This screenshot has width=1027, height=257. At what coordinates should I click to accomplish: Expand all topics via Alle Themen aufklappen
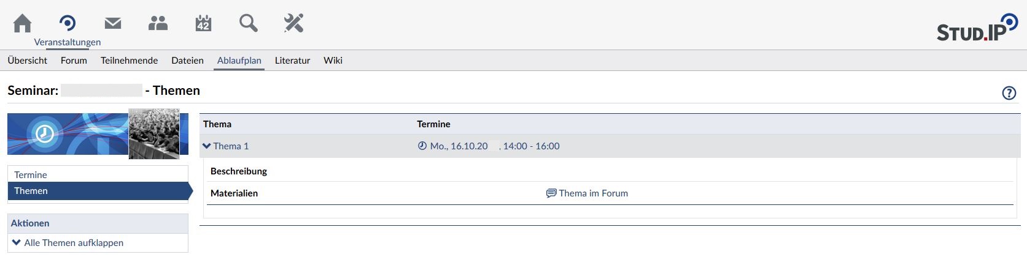tap(73, 243)
